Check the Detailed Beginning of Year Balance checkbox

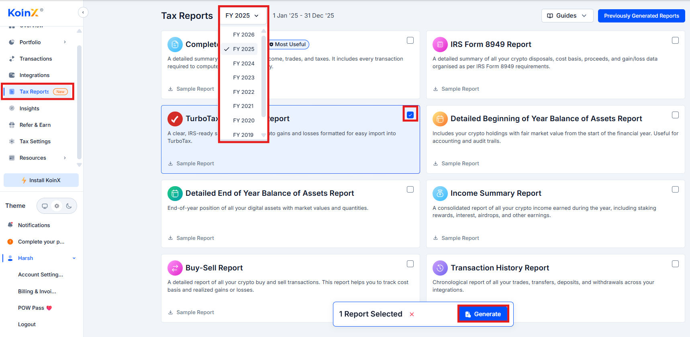(675, 115)
